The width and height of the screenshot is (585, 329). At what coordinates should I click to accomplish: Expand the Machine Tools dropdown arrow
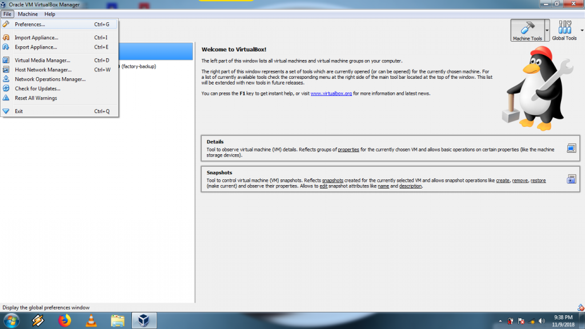547,30
